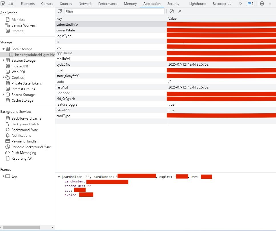Refresh the storage table
This screenshot has width=276, height=231.
coord(60,11)
